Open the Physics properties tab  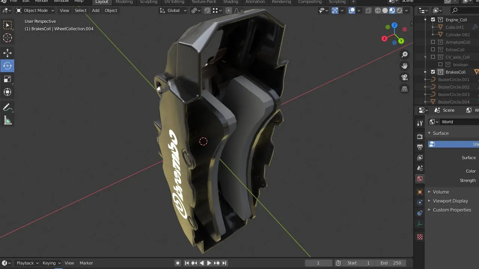coord(420,202)
